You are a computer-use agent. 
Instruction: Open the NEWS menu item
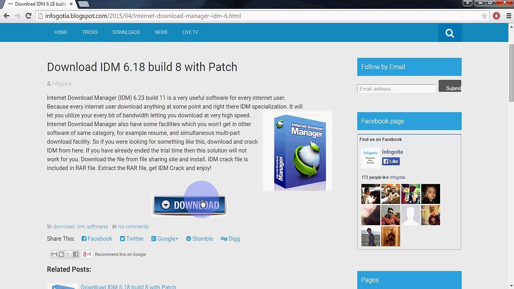[x=161, y=32]
